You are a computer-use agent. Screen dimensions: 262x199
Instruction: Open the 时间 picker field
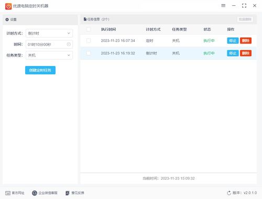[49, 45]
